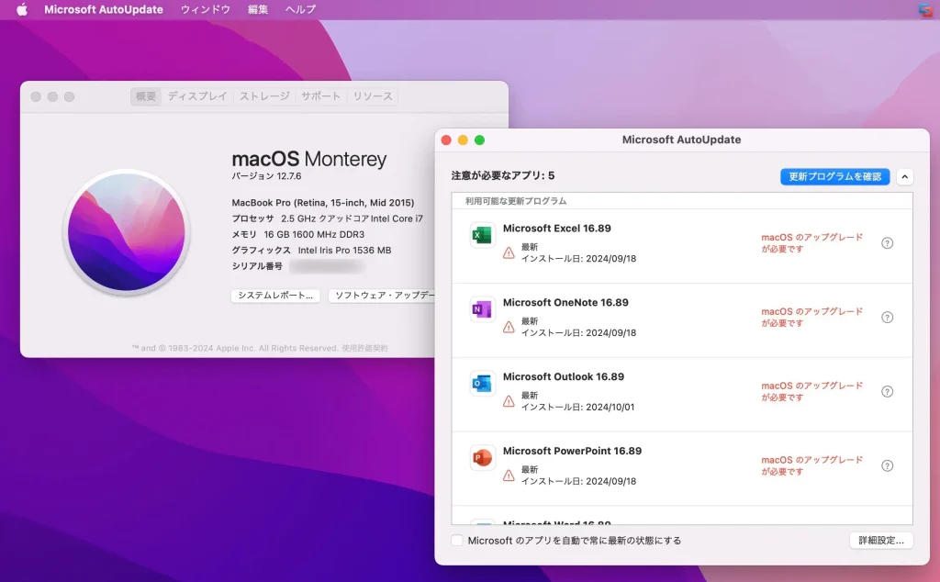Enable automatic Microsoft app updates checkbox

click(457, 541)
